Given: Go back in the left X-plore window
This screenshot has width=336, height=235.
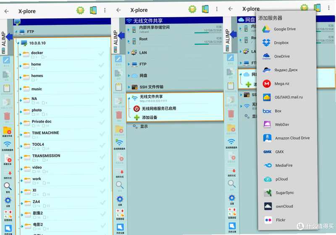Looking at the screenshot, I should (x=7, y=11).
